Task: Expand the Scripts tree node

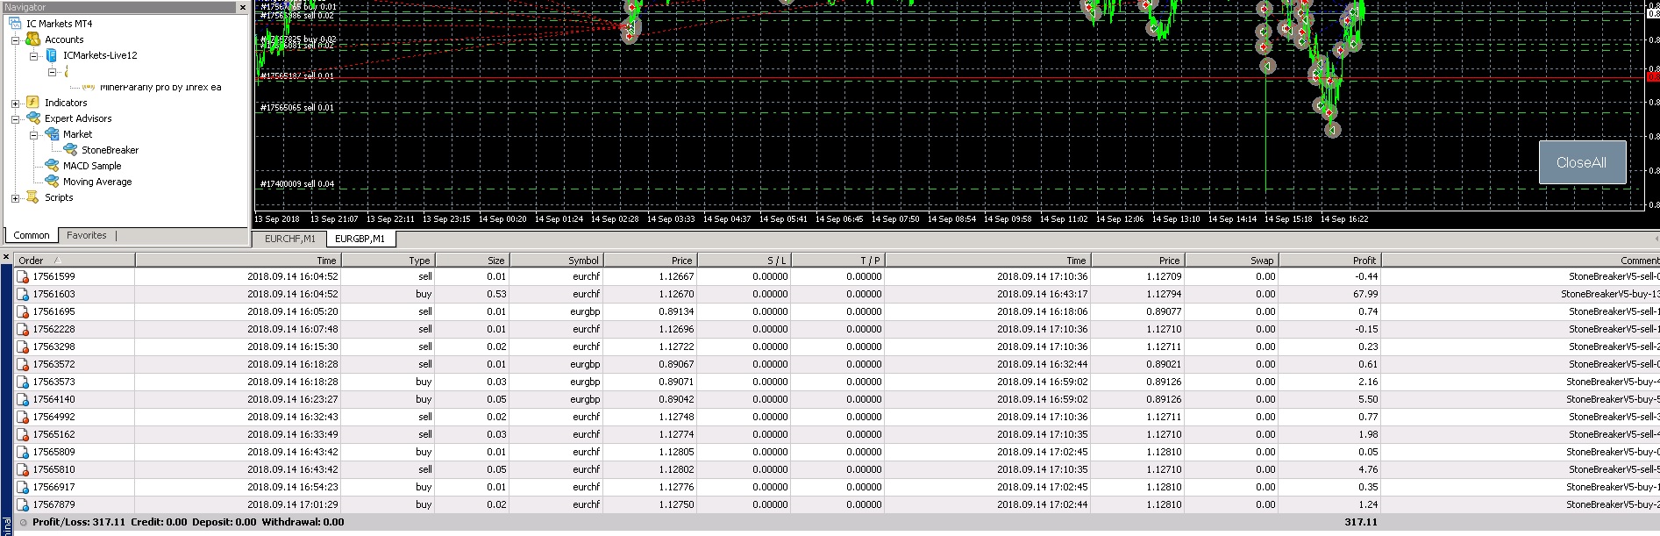Action: (15, 198)
